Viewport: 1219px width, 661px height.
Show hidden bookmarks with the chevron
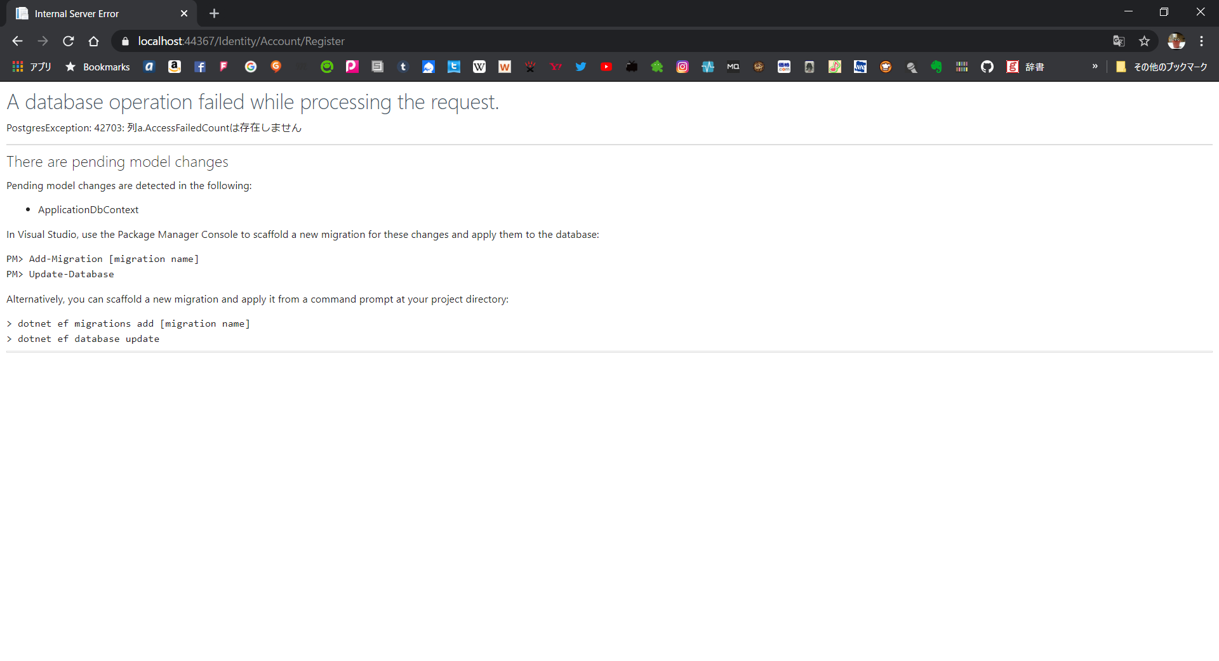[1095, 67]
